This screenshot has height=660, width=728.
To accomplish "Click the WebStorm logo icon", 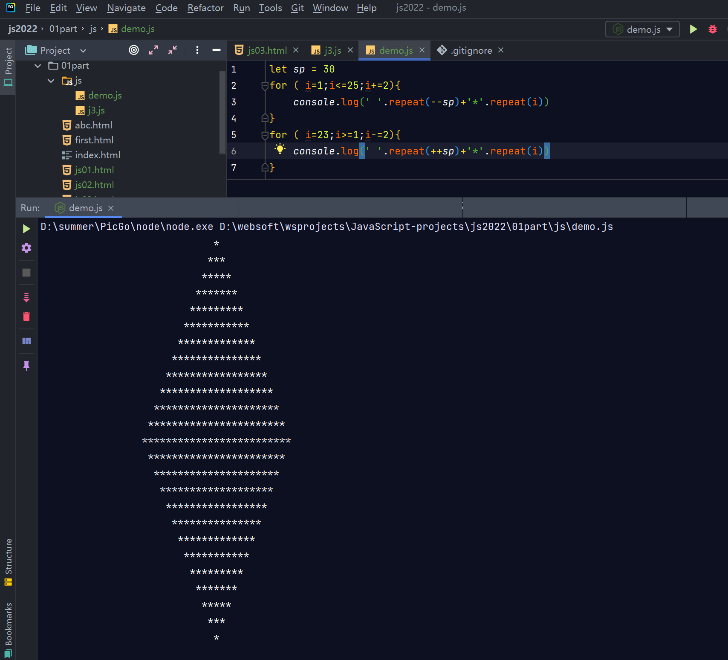I will (11, 8).
